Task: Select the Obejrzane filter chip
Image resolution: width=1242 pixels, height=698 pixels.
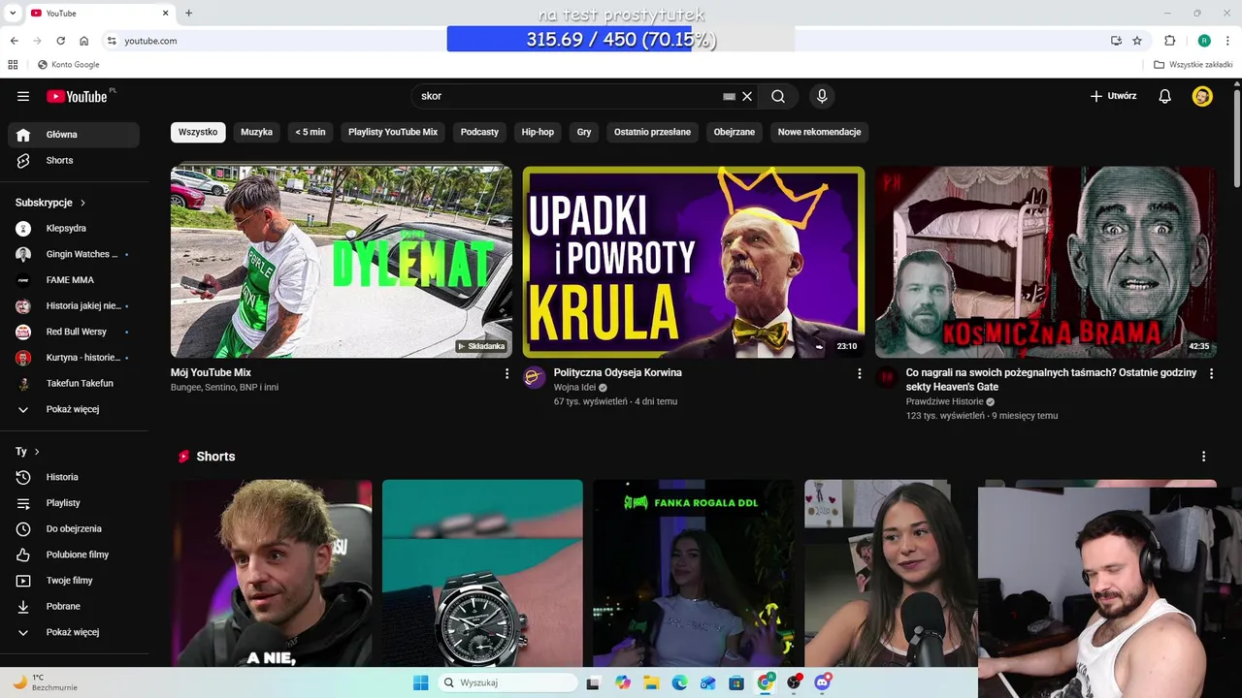Action: coord(735,132)
